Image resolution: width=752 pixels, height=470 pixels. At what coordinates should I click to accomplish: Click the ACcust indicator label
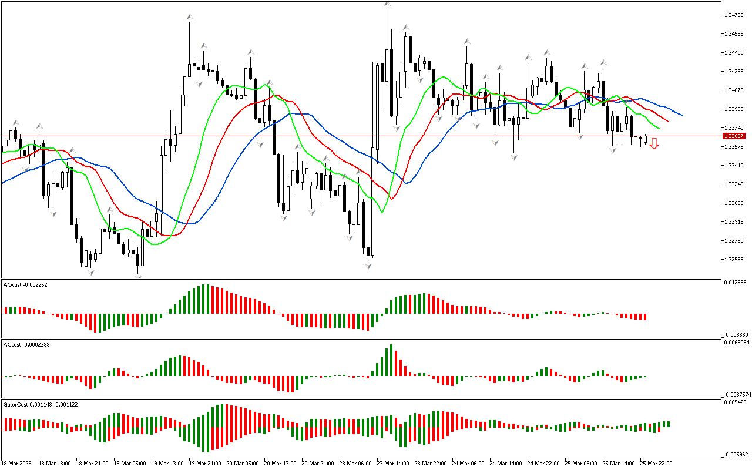pyautogui.click(x=26, y=344)
